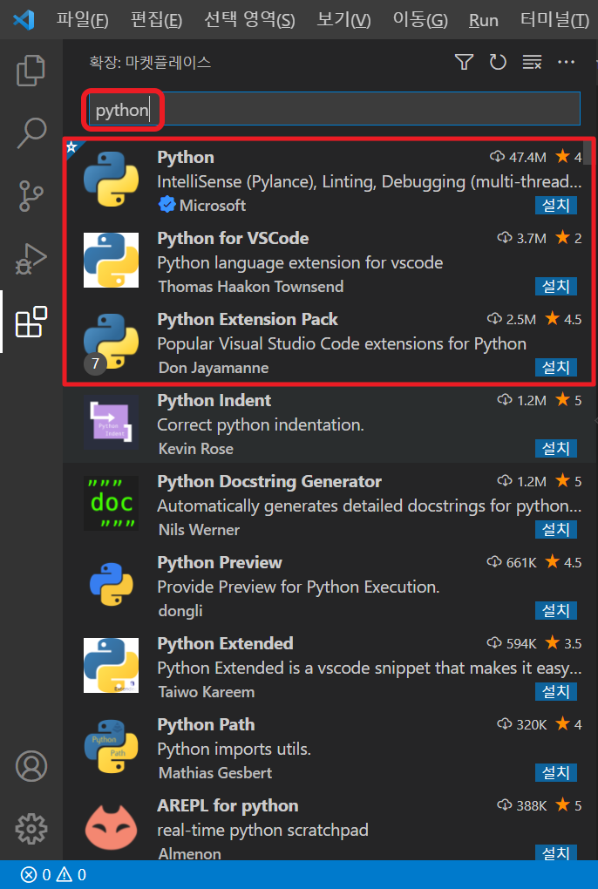Refresh the extension list
The width and height of the screenshot is (598, 889).
coord(498,62)
